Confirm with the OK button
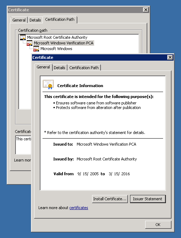Screen dimensions: 181x238 (158, 225)
